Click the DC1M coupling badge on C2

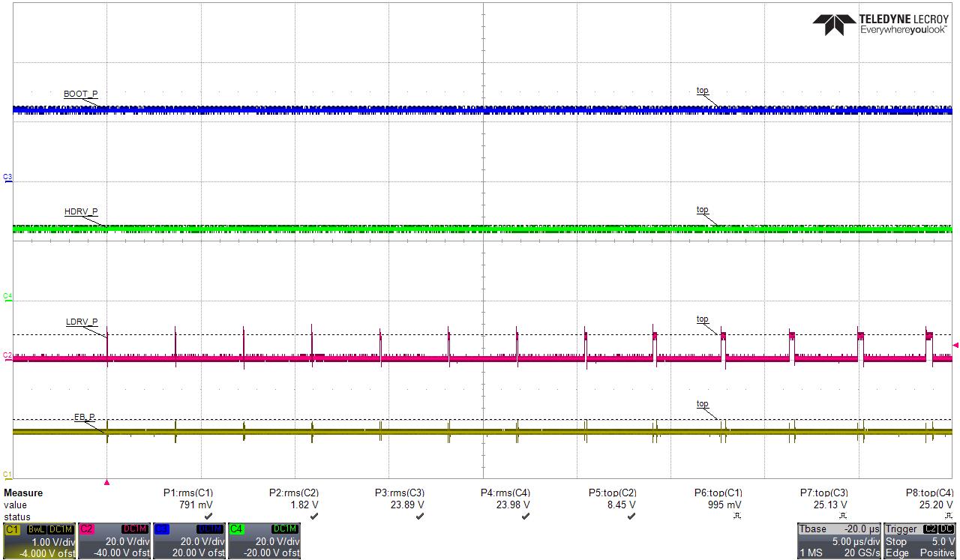135,529
